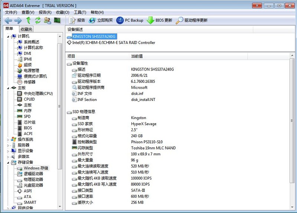Select Windows 存储 tree item
Screen dimensions: 297x213
(x=33, y=168)
